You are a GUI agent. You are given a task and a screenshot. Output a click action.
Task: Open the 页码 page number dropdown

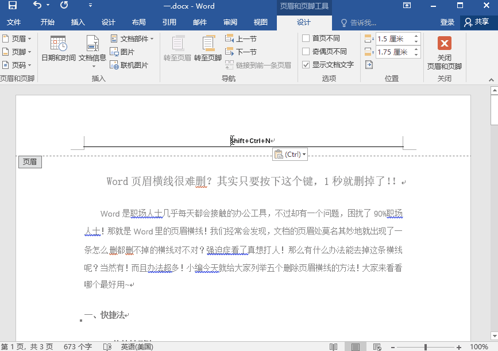point(18,64)
